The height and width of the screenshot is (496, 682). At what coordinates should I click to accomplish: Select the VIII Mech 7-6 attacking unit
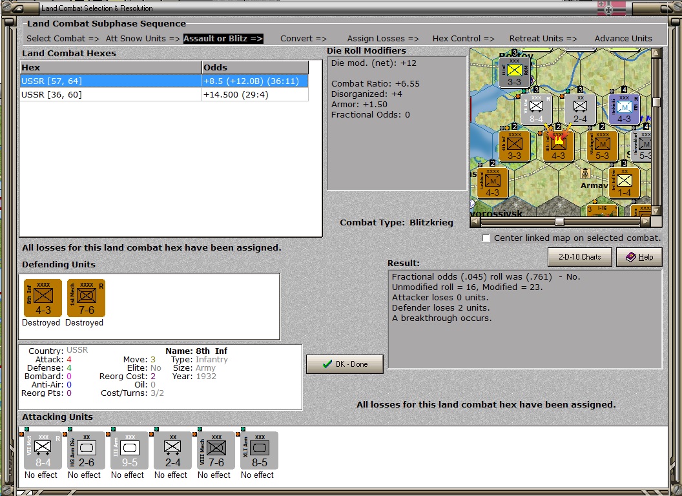[x=216, y=450]
